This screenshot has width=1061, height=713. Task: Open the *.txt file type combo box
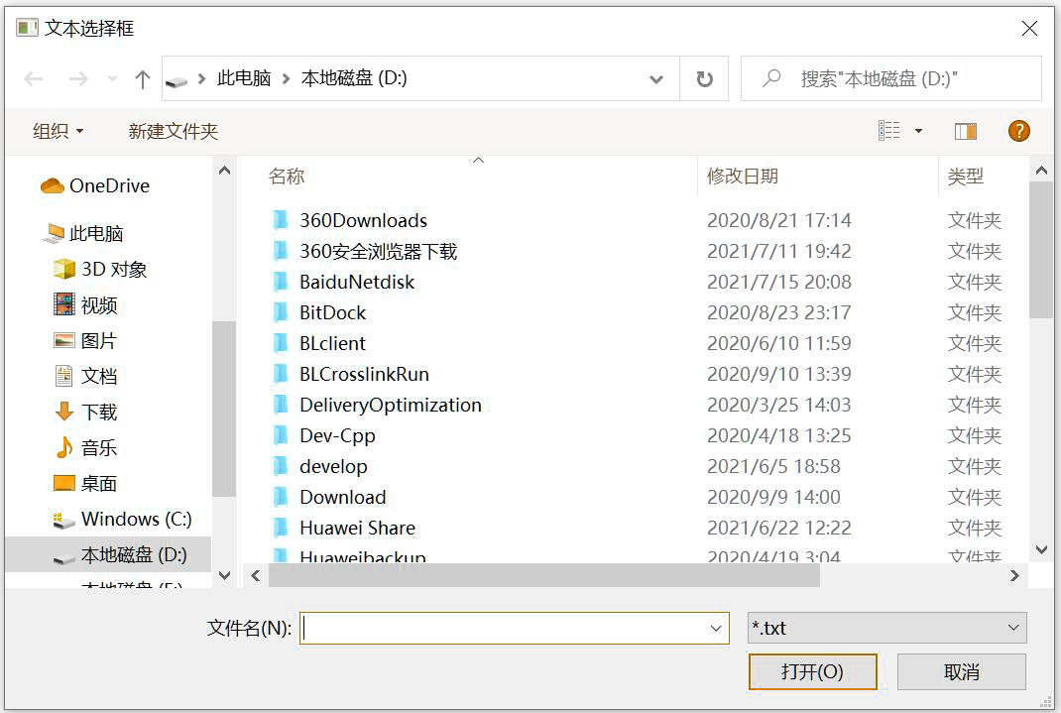886,628
